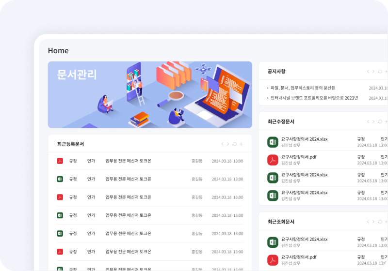Screen dimensions: 388x271
Task: Go to next page in 최근등록문서 panel
Action: coord(228,144)
